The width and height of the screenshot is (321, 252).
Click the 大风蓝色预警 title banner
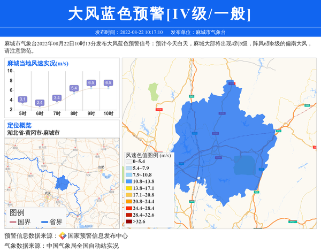pos(160,14)
